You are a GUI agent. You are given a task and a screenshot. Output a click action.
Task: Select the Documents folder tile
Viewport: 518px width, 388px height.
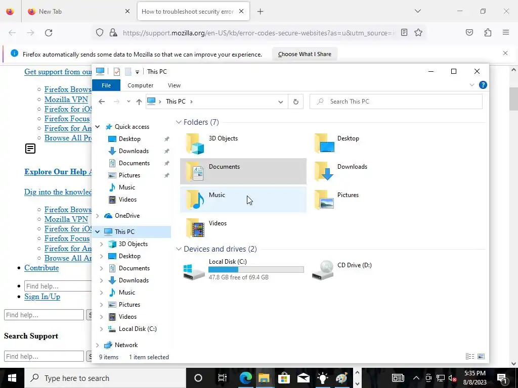(243, 171)
